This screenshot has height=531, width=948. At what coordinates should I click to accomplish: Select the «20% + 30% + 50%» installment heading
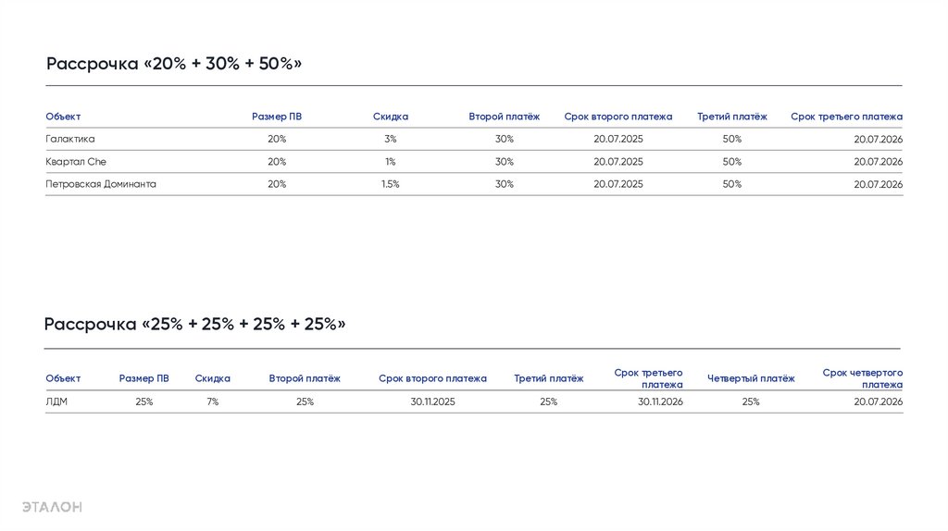coord(174,64)
